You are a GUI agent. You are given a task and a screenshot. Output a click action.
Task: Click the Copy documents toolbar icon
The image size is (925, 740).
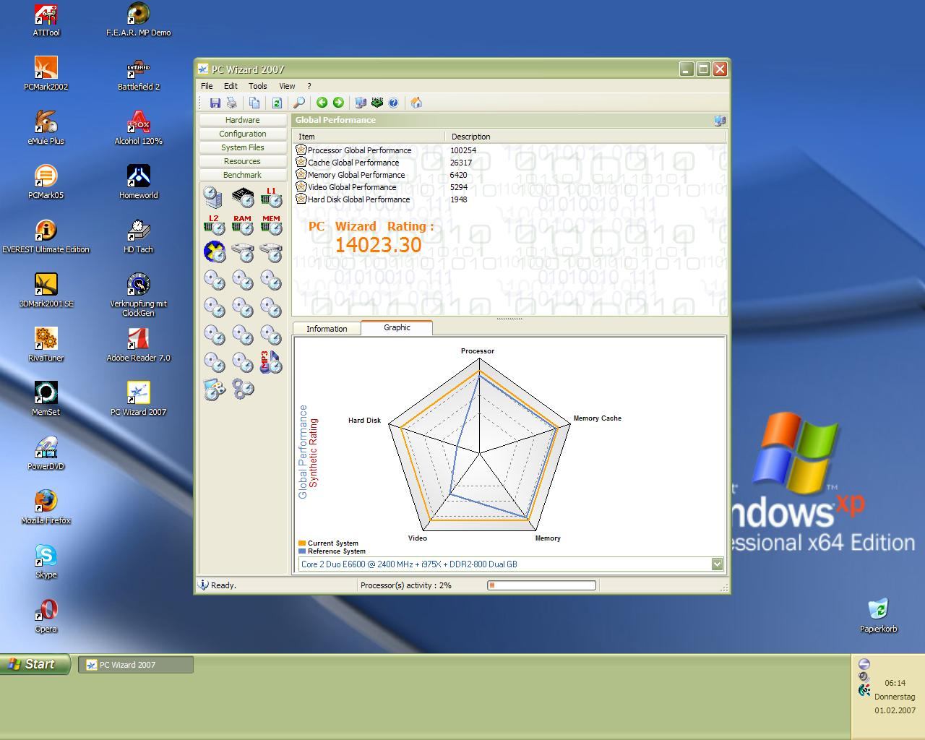pos(254,103)
